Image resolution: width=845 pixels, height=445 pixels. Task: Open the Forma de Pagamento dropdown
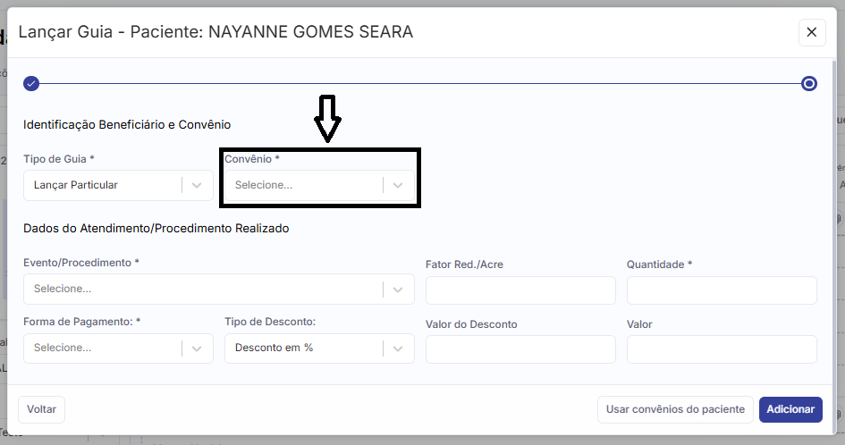[x=103, y=348]
